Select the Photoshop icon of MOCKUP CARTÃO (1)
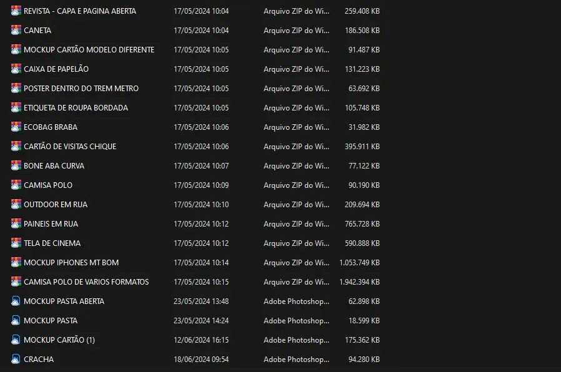Viewport: 561px width, 372px height. click(16, 340)
